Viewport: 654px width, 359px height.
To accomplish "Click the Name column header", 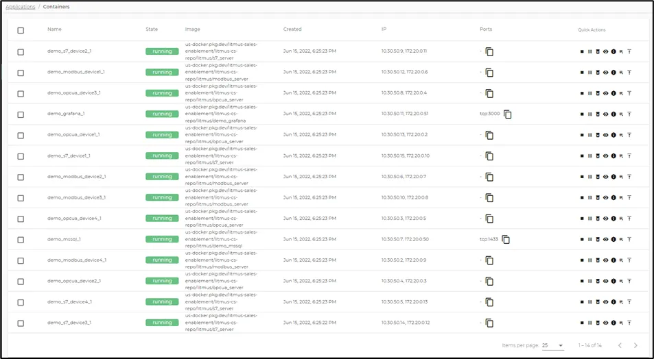I will click(54, 29).
